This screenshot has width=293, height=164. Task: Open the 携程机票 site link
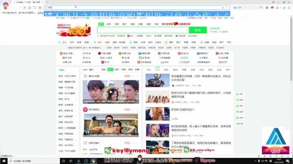coord(144,54)
